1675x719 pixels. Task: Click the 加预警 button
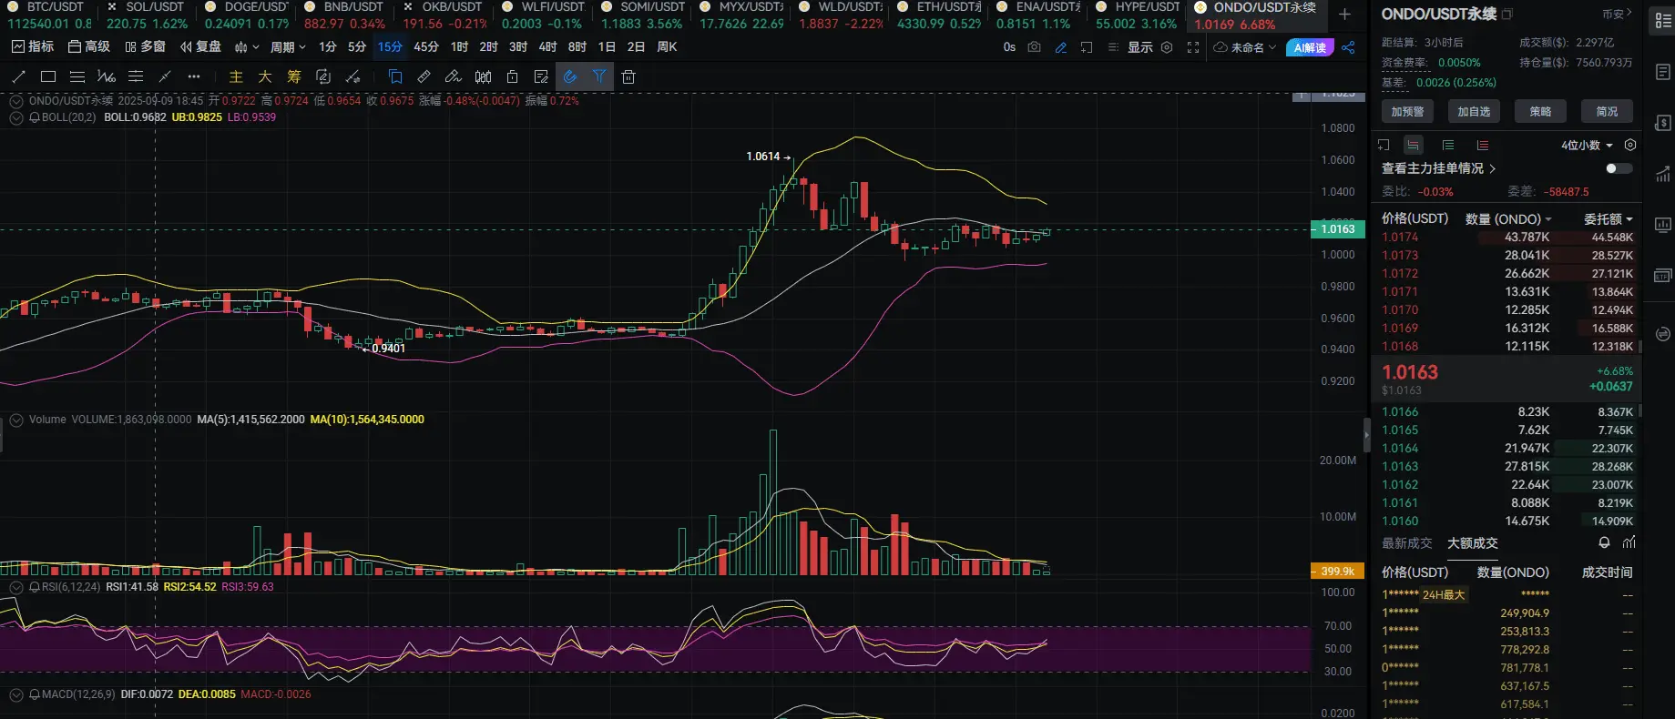coord(1407,111)
